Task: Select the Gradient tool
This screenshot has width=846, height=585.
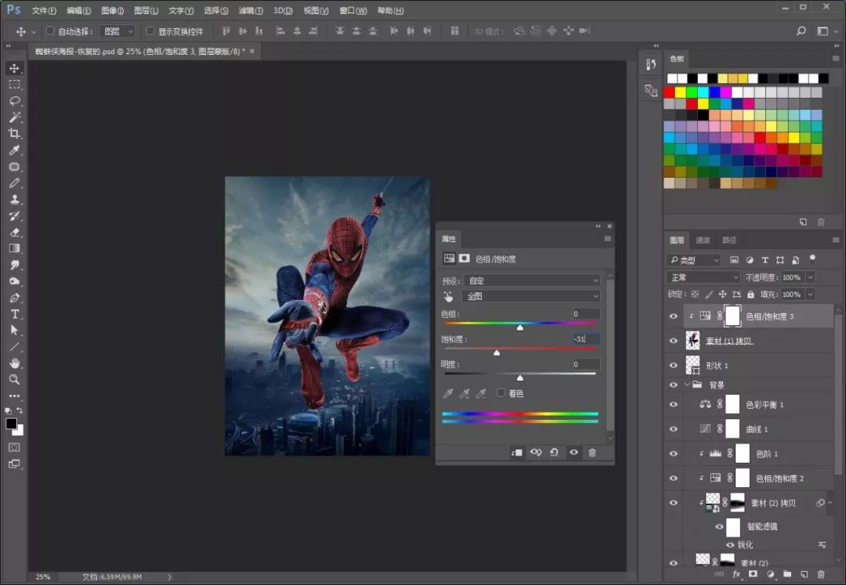Action: (x=15, y=248)
